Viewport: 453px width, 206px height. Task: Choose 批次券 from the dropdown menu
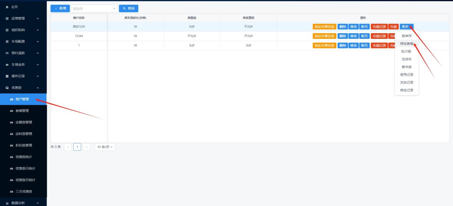click(x=407, y=51)
